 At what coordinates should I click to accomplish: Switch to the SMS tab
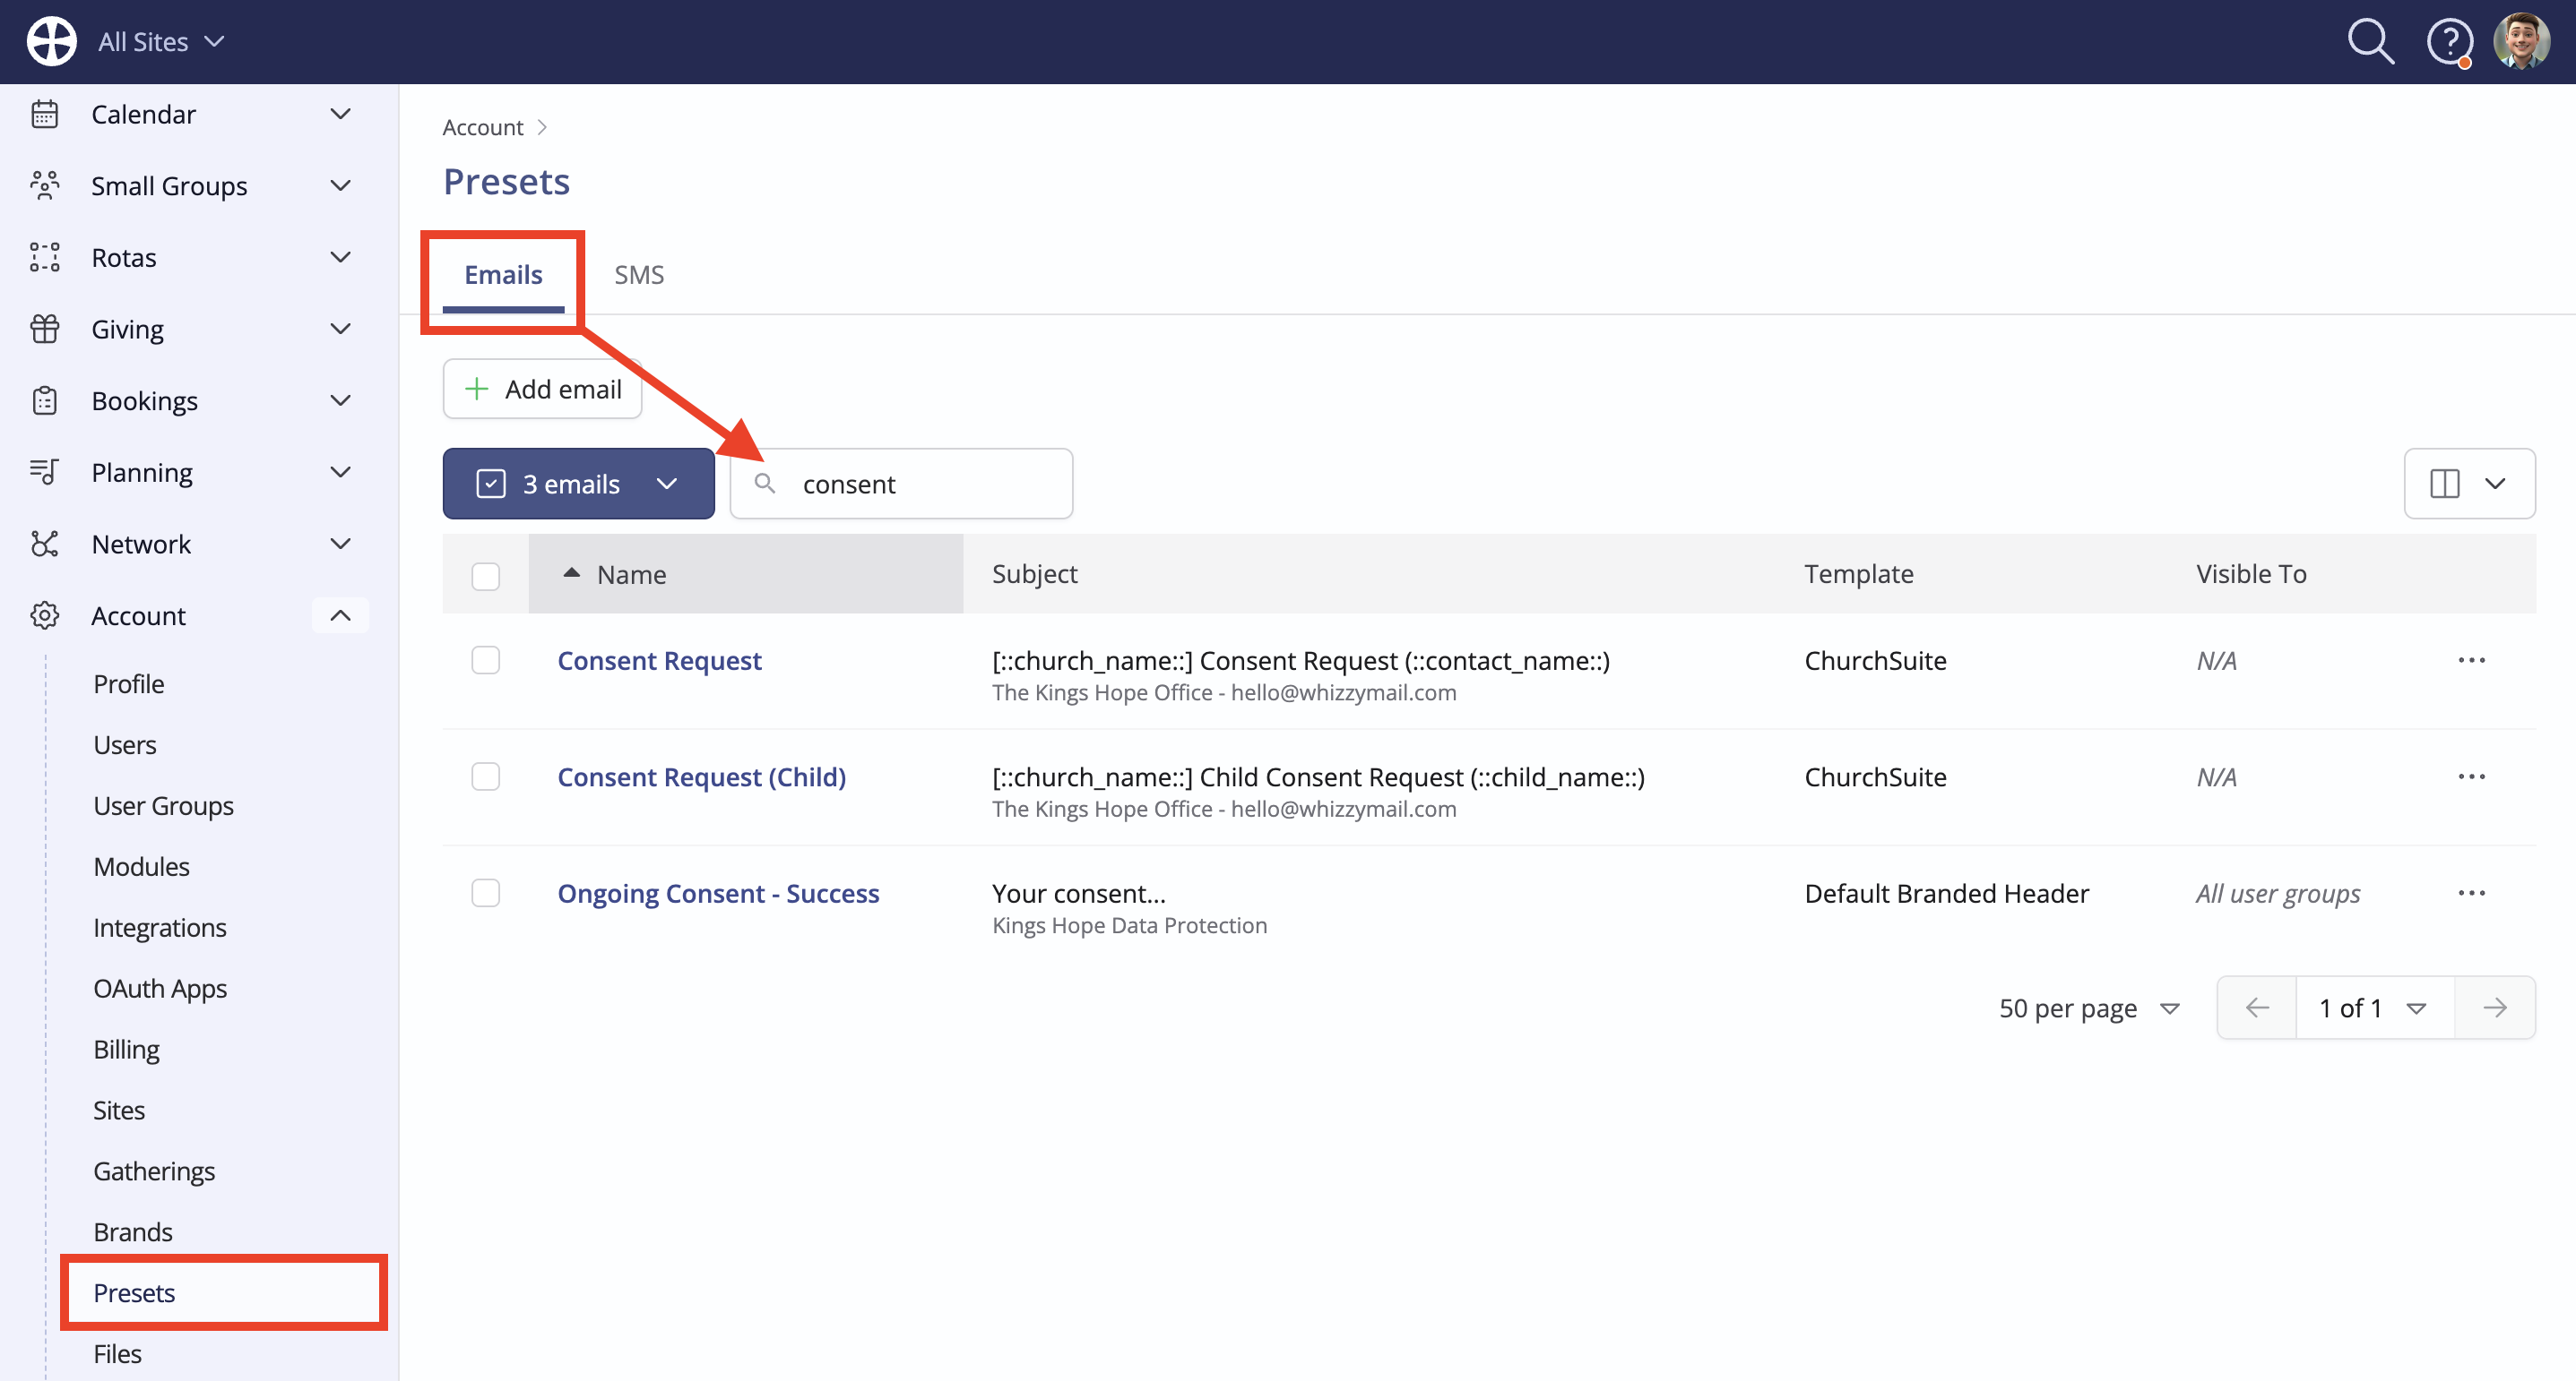click(639, 275)
